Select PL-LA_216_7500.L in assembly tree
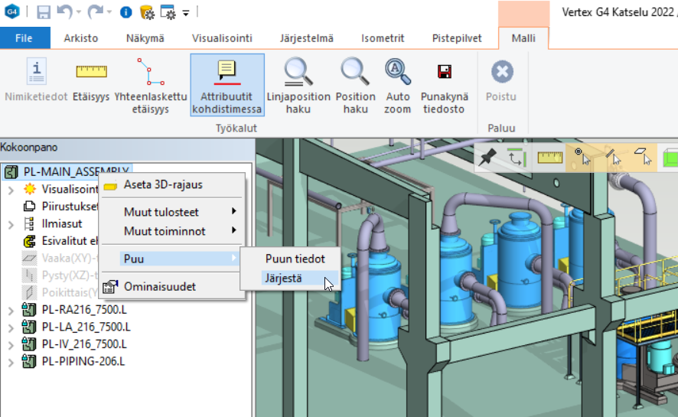The width and height of the screenshot is (678, 417). tap(84, 327)
